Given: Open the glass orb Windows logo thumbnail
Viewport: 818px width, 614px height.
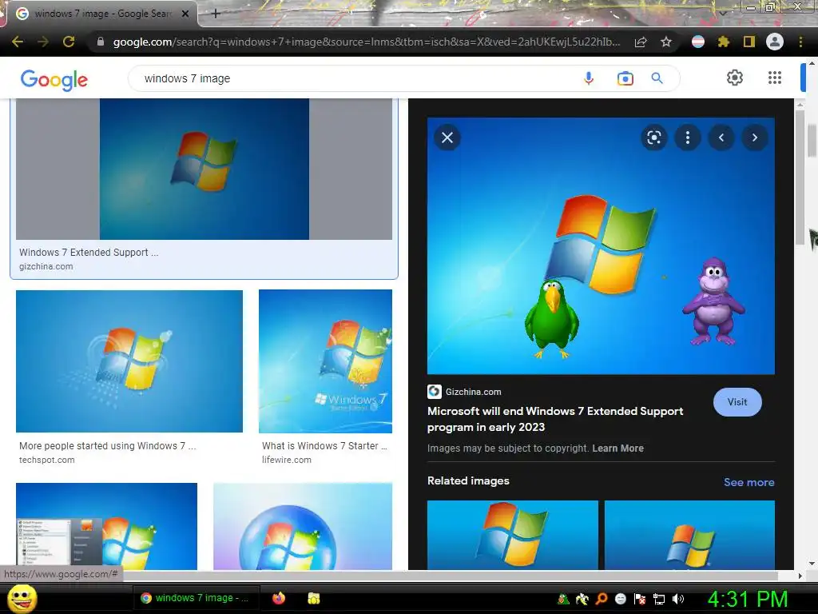Looking at the screenshot, I should click(303, 526).
